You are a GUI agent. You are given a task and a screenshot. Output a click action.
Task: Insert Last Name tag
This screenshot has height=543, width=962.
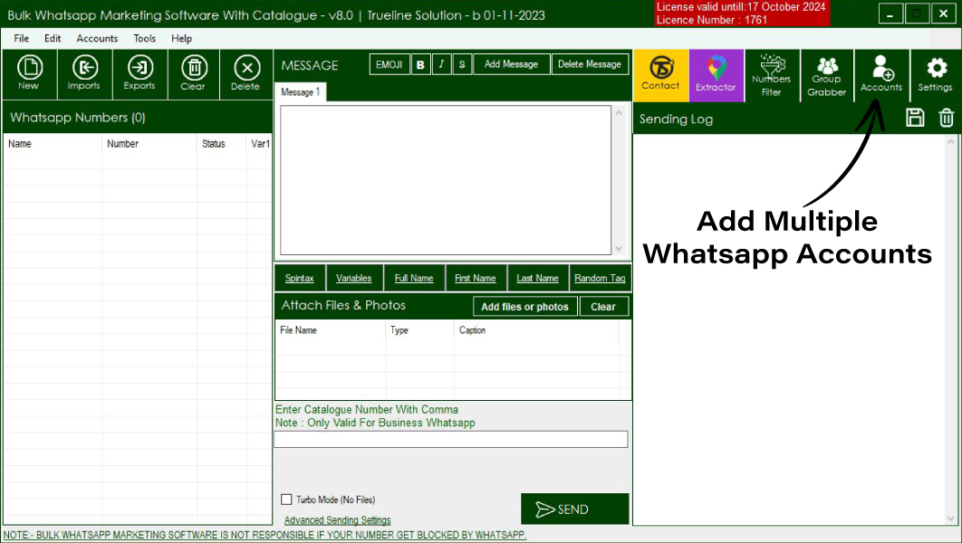click(x=537, y=278)
